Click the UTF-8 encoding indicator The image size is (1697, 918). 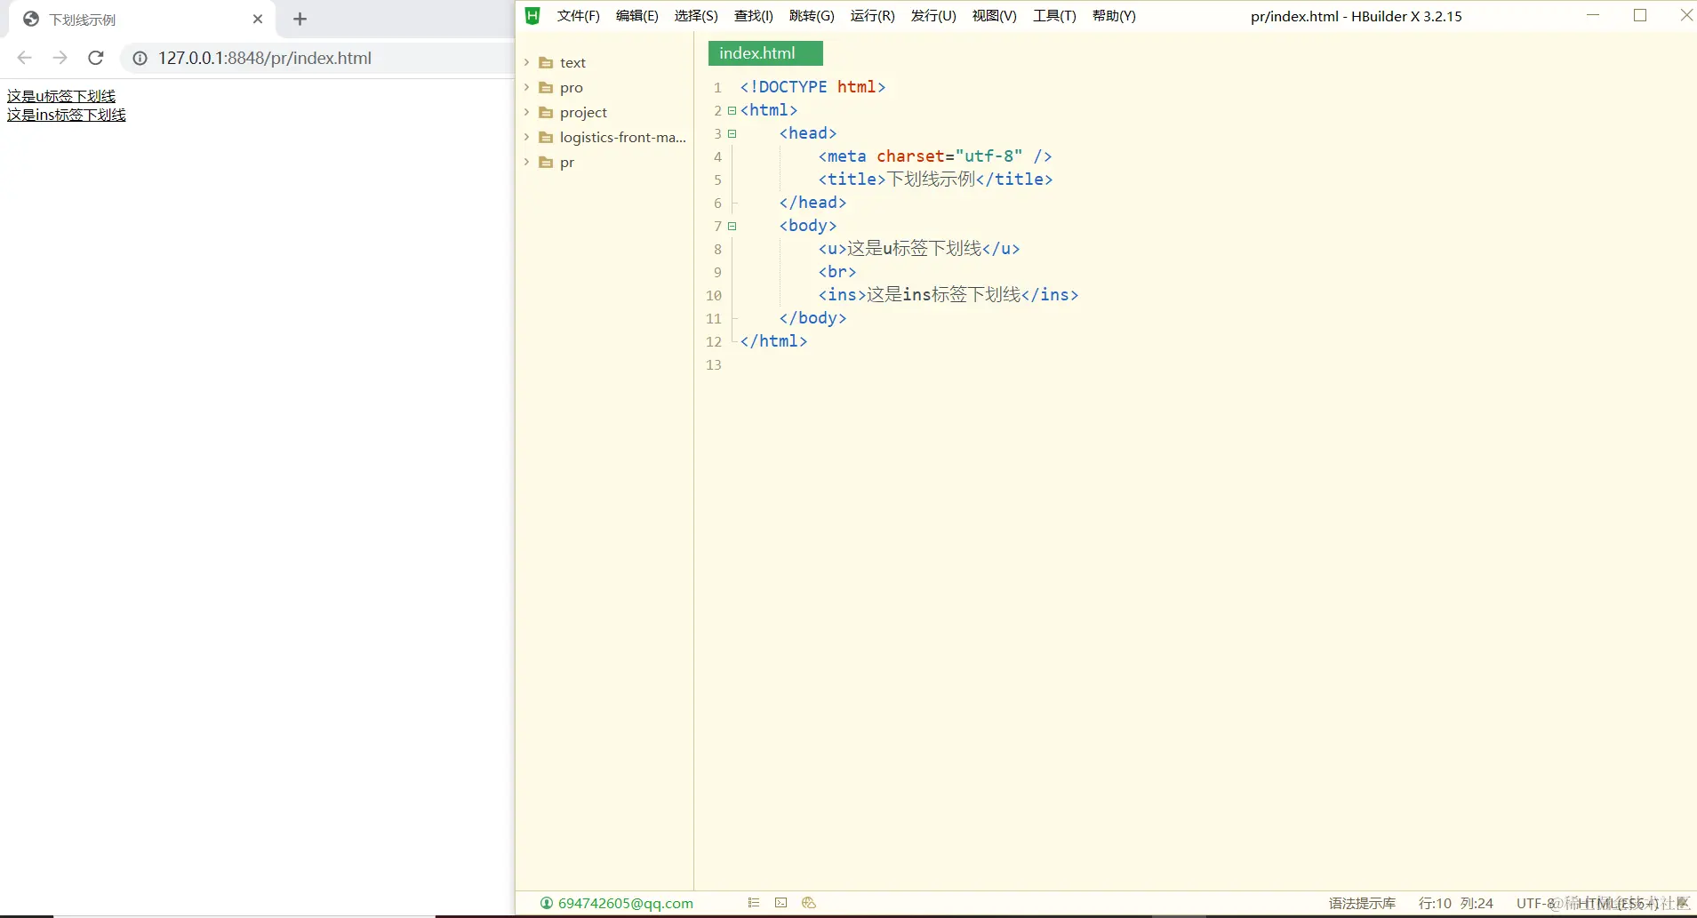[x=1535, y=903]
